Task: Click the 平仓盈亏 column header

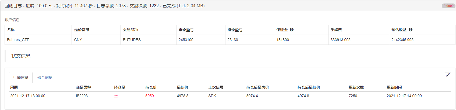Action: tap(186, 30)
